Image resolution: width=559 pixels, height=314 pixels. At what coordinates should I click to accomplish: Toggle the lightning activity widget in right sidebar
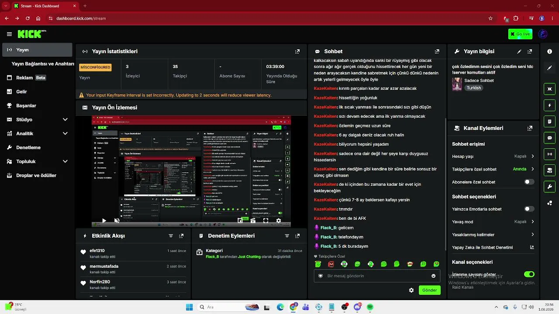click(549, 105)
